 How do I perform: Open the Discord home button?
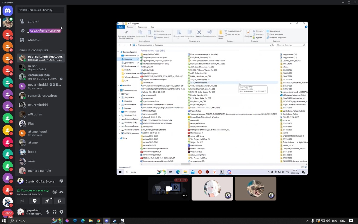point(8,11)
